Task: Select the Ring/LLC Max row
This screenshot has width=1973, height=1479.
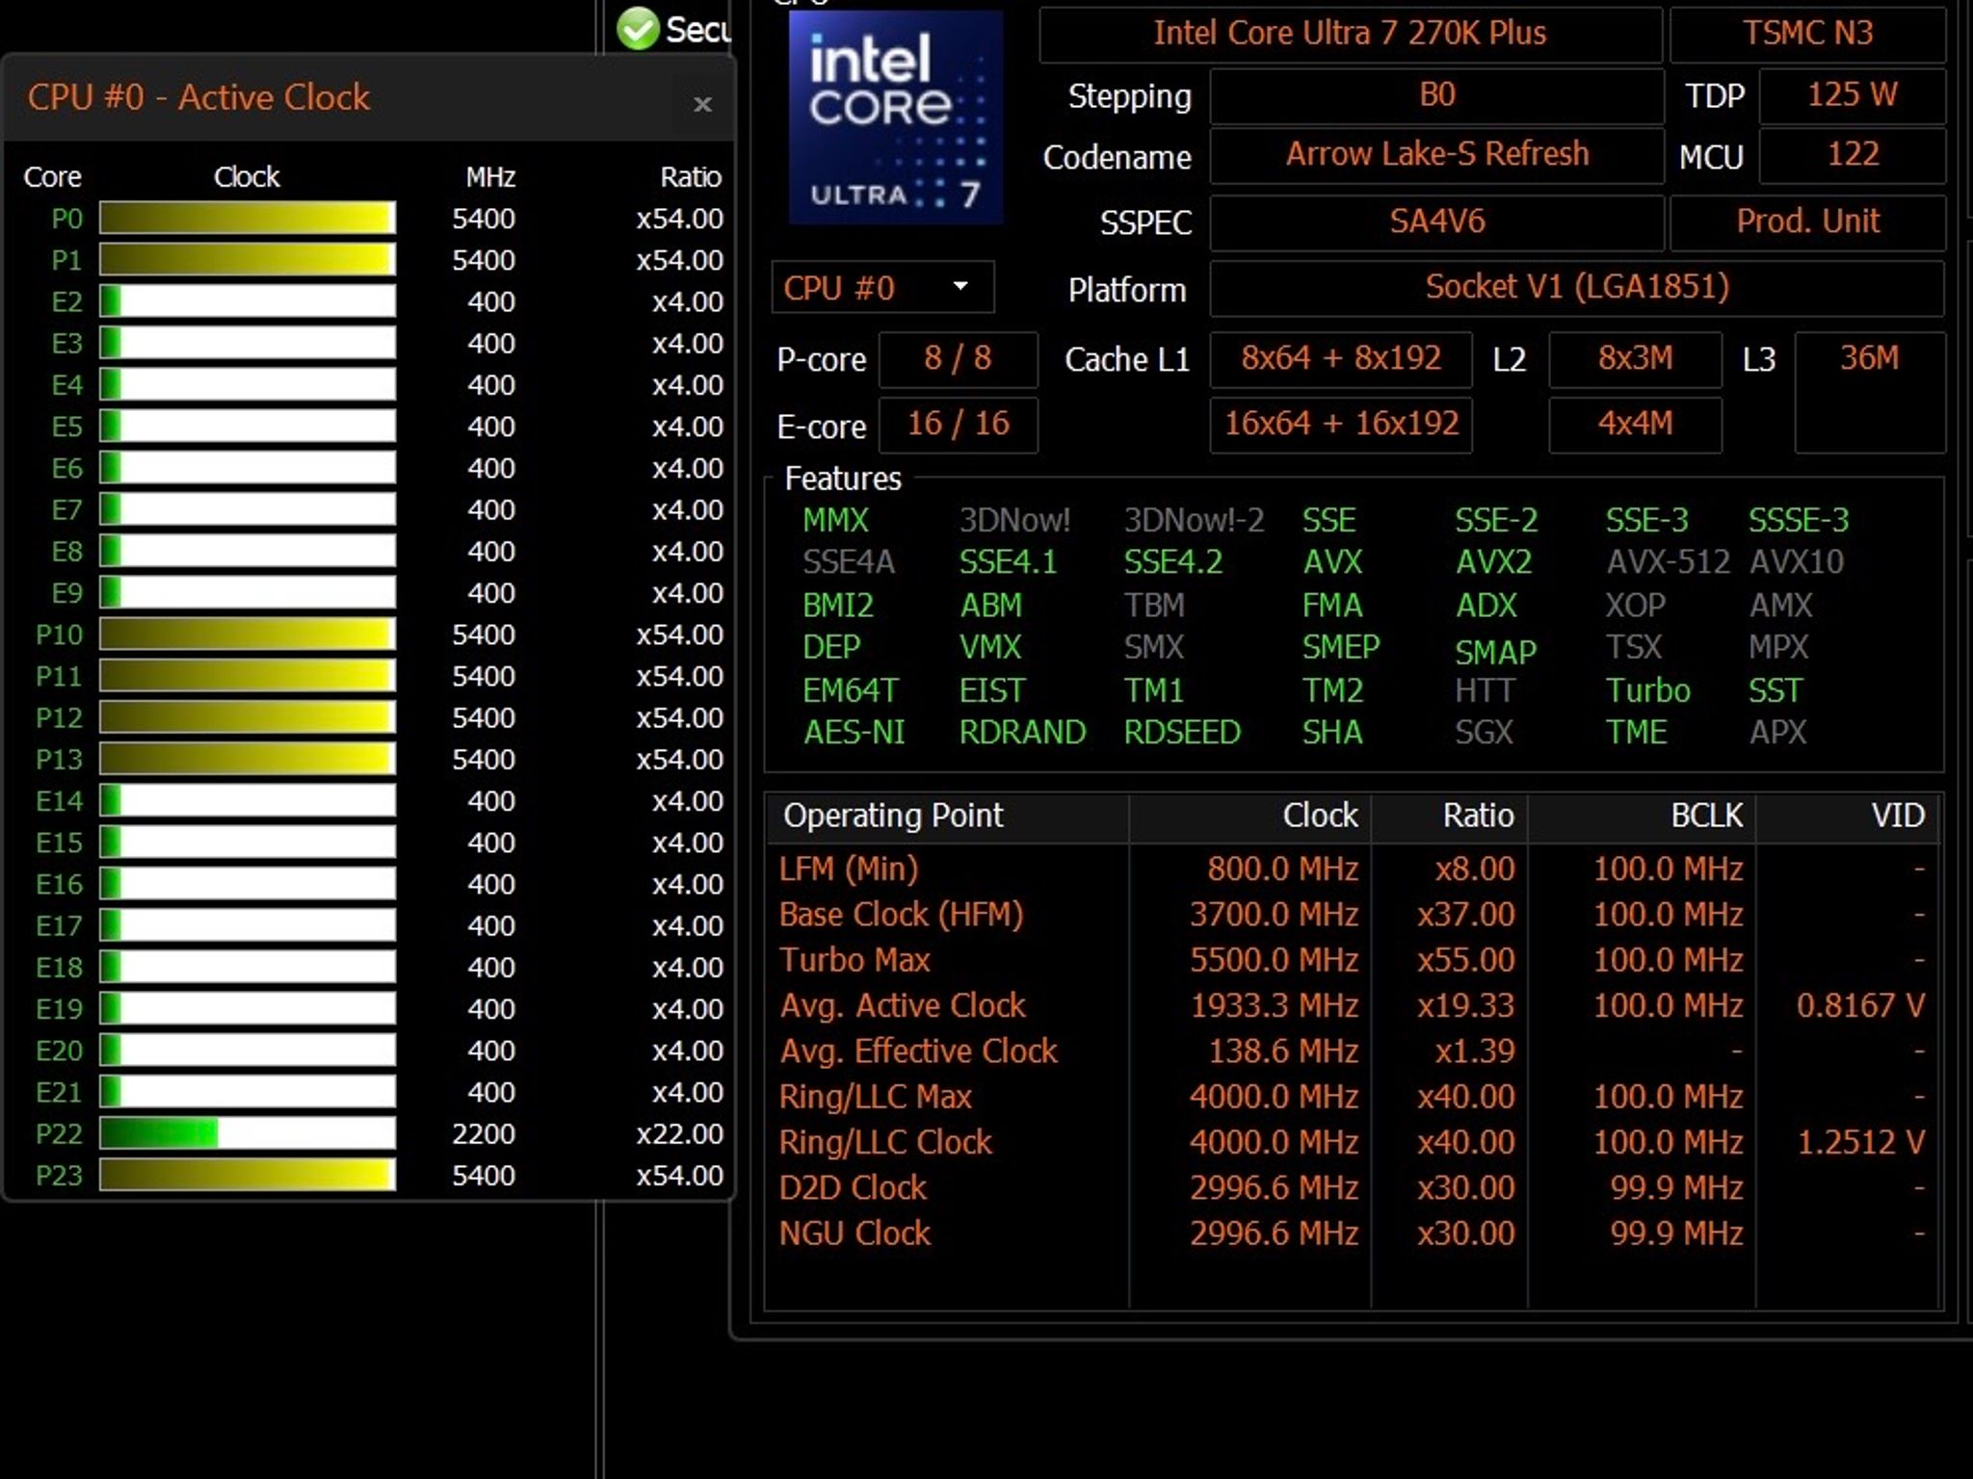Action: click(x=1353, y=1097)
